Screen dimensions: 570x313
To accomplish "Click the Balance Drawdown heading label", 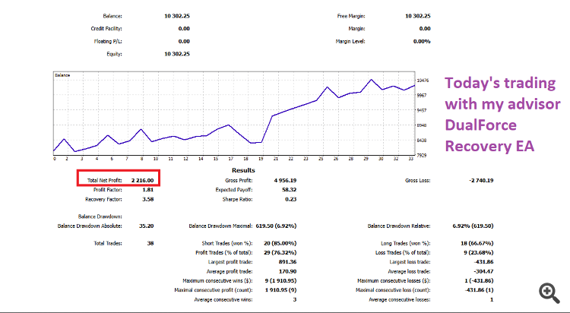I will 100,217.
